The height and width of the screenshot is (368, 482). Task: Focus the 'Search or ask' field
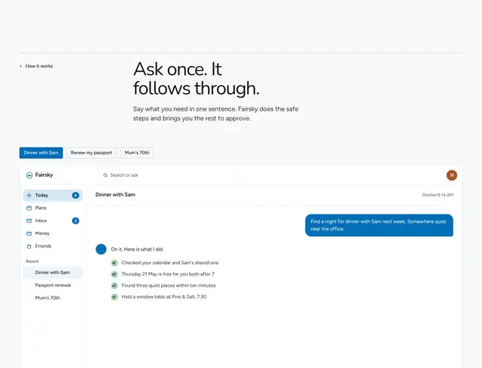point(169,175)
